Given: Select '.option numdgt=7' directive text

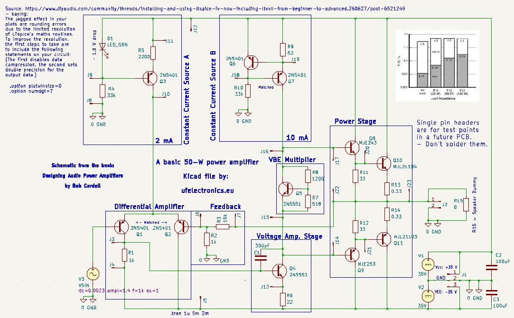Looking at the screenshot, I should [x=31, y=91].
